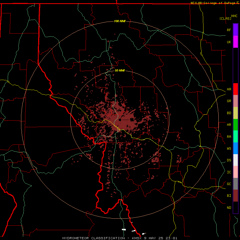Click the 'RA' legend label
The image size is (240, 240).
point(229,137)
